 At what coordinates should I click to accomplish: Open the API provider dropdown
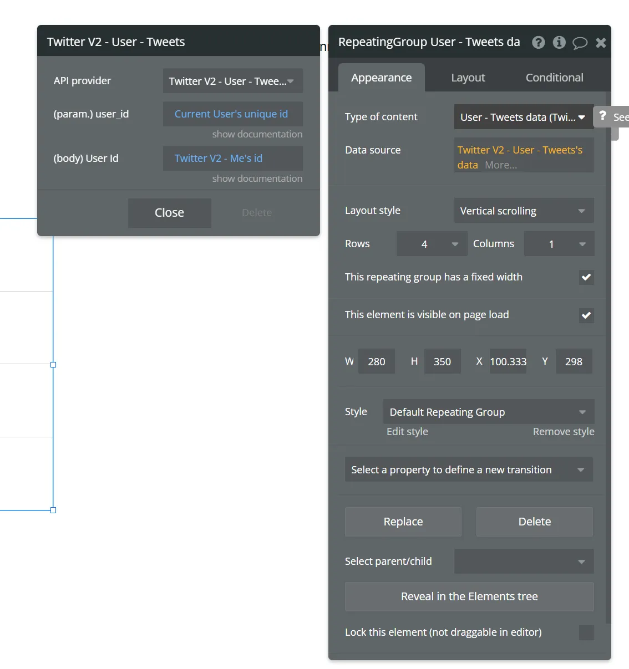click(x=233, y=81)
